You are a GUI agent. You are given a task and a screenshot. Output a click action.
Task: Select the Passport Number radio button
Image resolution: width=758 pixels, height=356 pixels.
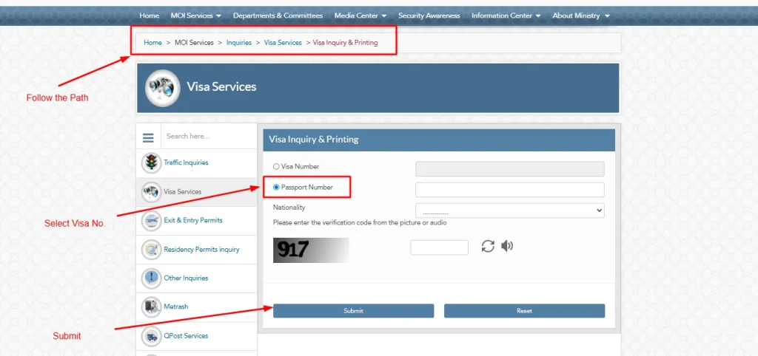coord(277,188)
